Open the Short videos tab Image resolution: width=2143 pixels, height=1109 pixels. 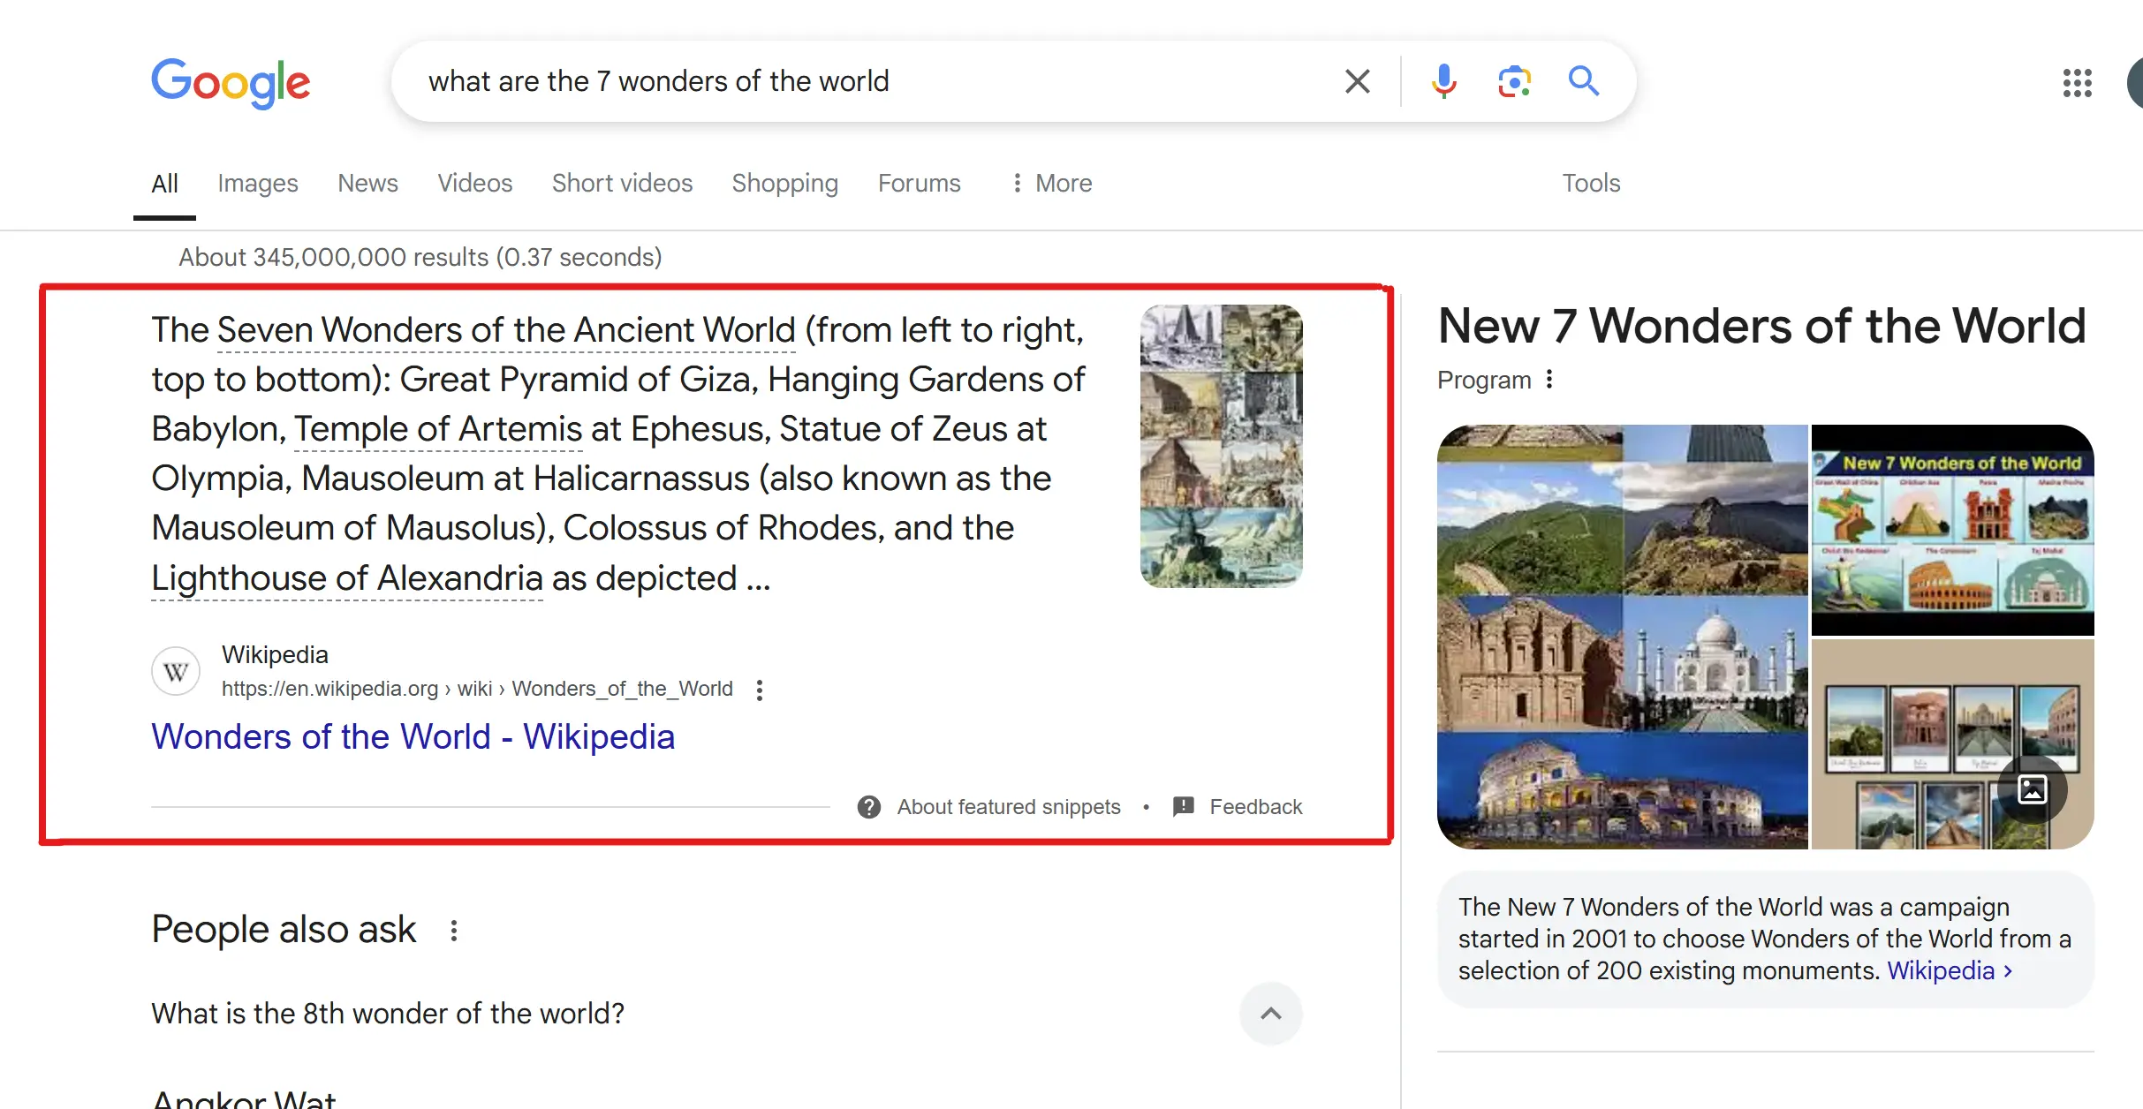[x=622, y=183]
